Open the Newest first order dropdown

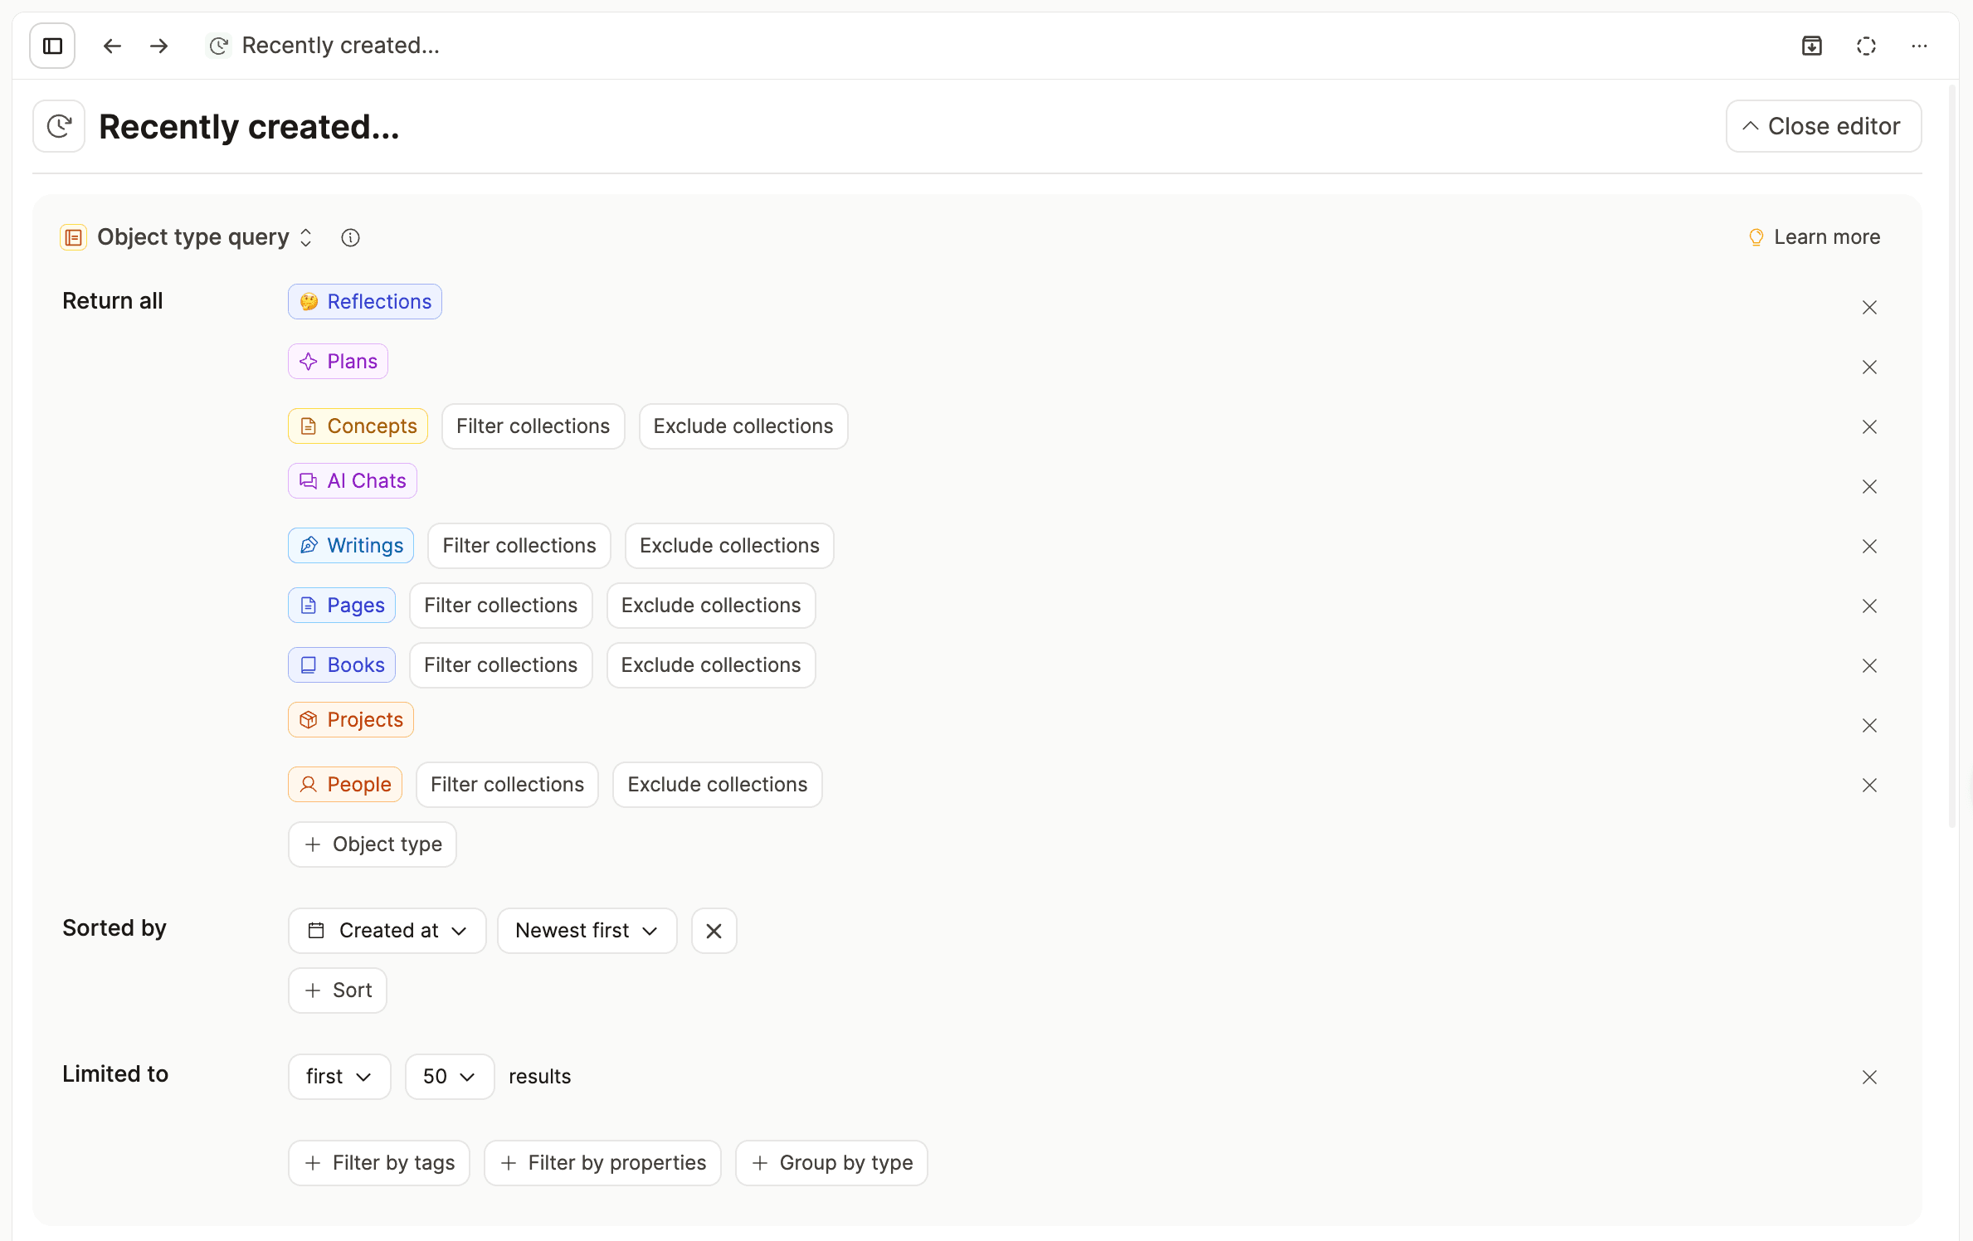point(586,930)
